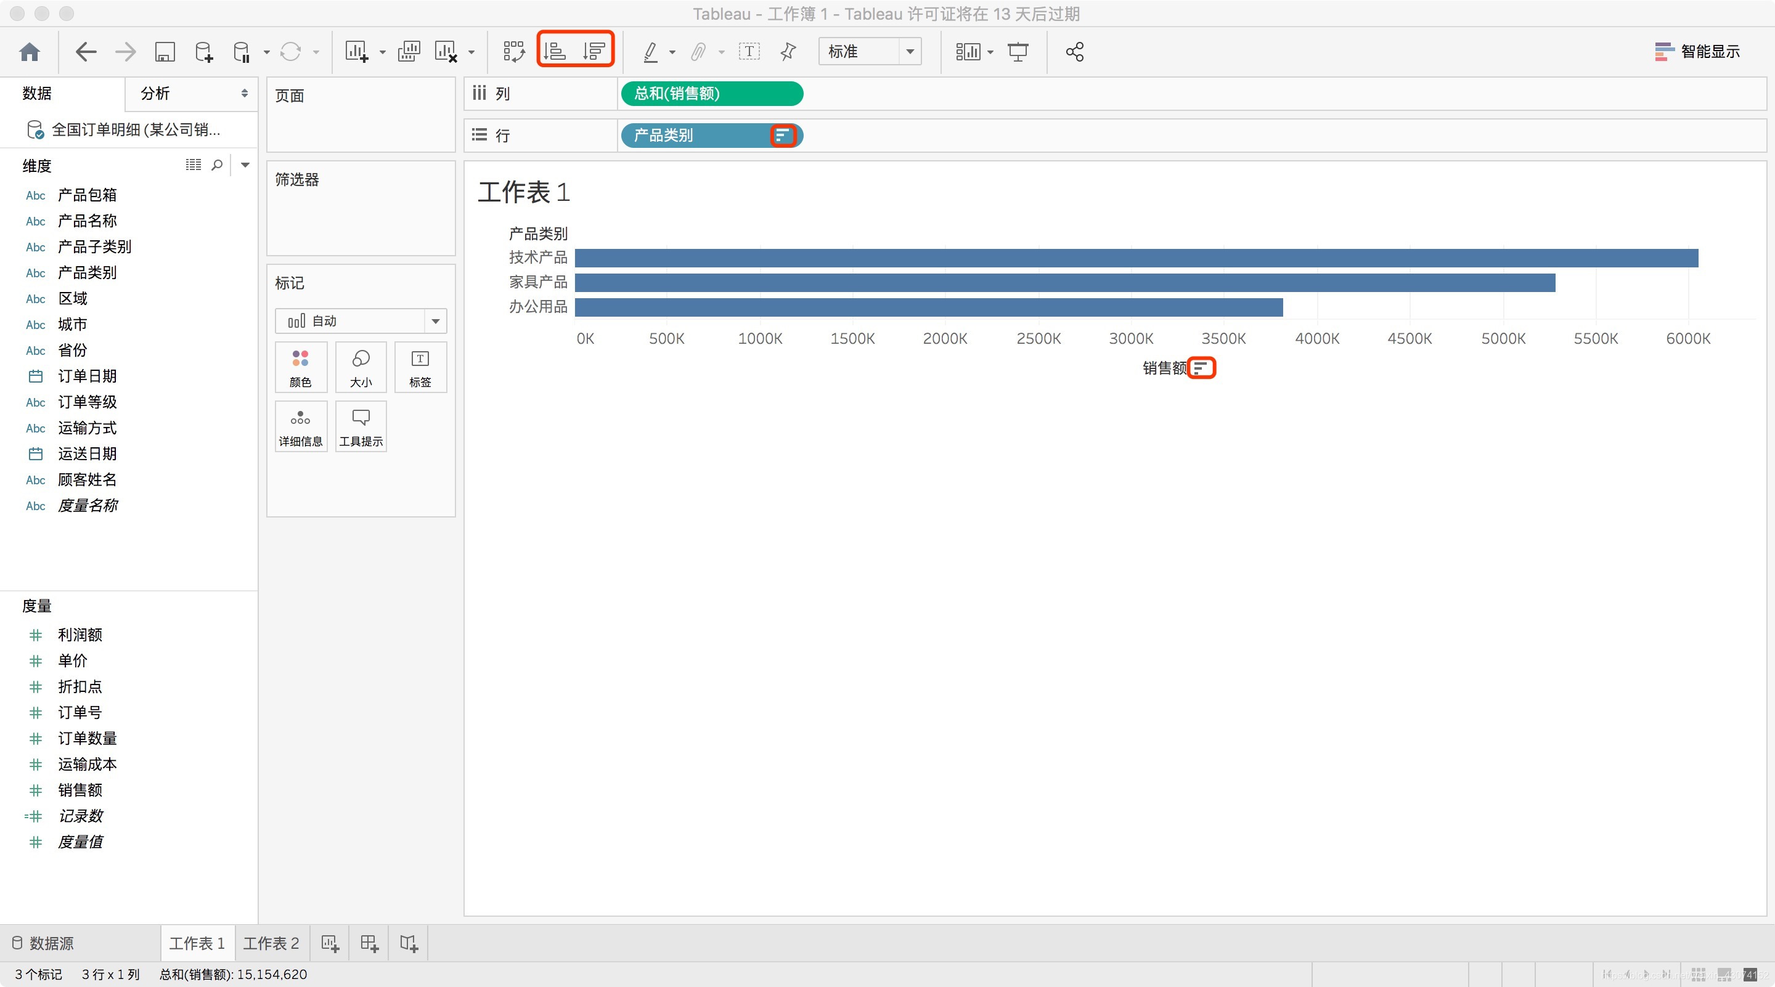Click the clear sheet icon
Image resolution: width=1775 pixels, height=987 pixels.
click(446, 52)
